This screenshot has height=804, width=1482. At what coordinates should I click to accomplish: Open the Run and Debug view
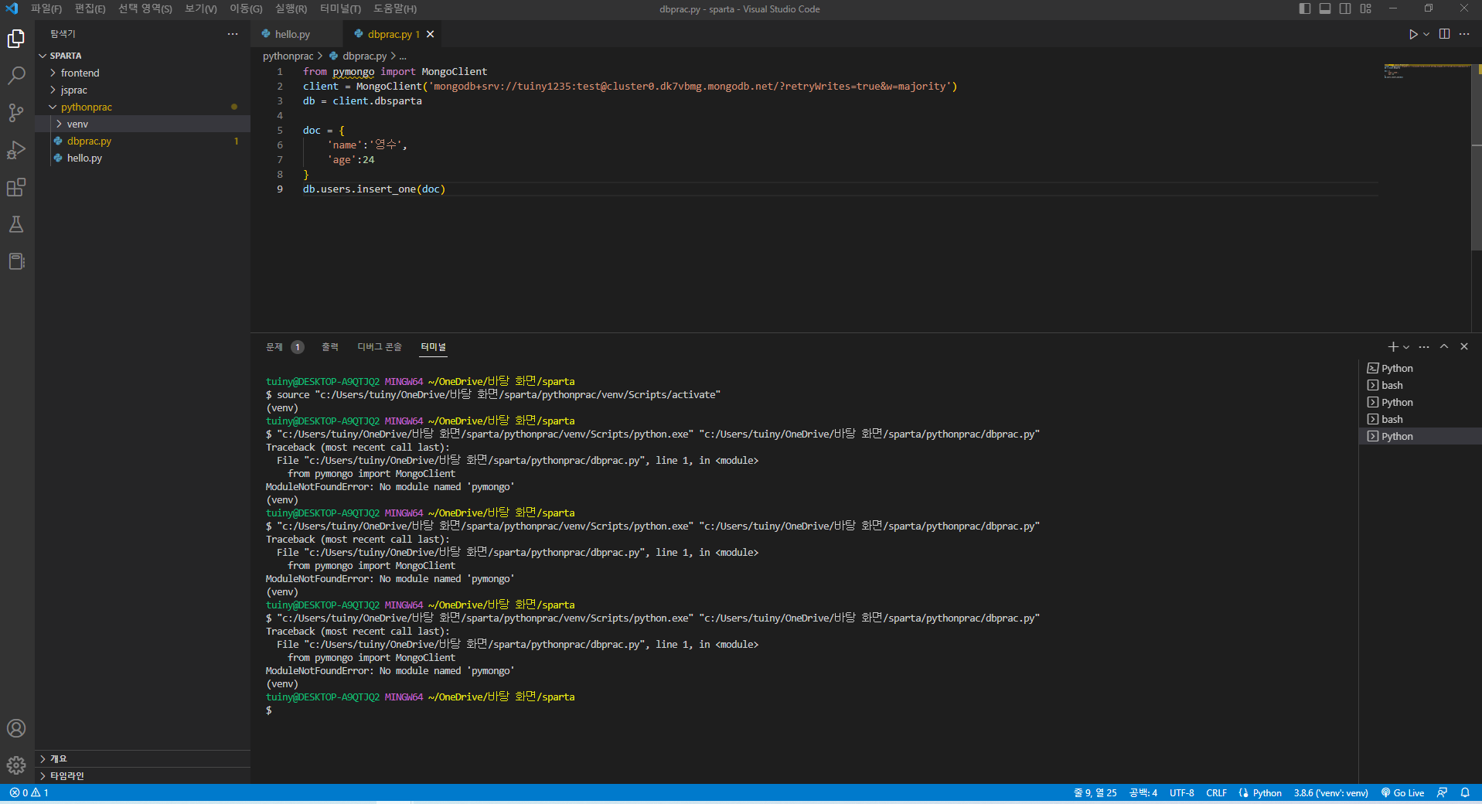(x=16, y=150)
